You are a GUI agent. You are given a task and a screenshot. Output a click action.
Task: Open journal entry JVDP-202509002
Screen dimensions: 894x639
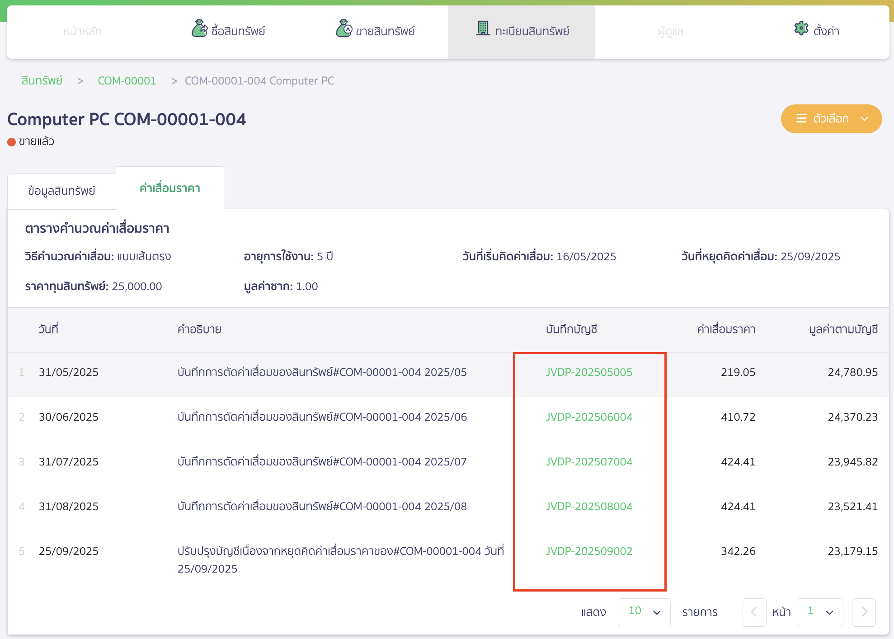[x=589, y=551]
